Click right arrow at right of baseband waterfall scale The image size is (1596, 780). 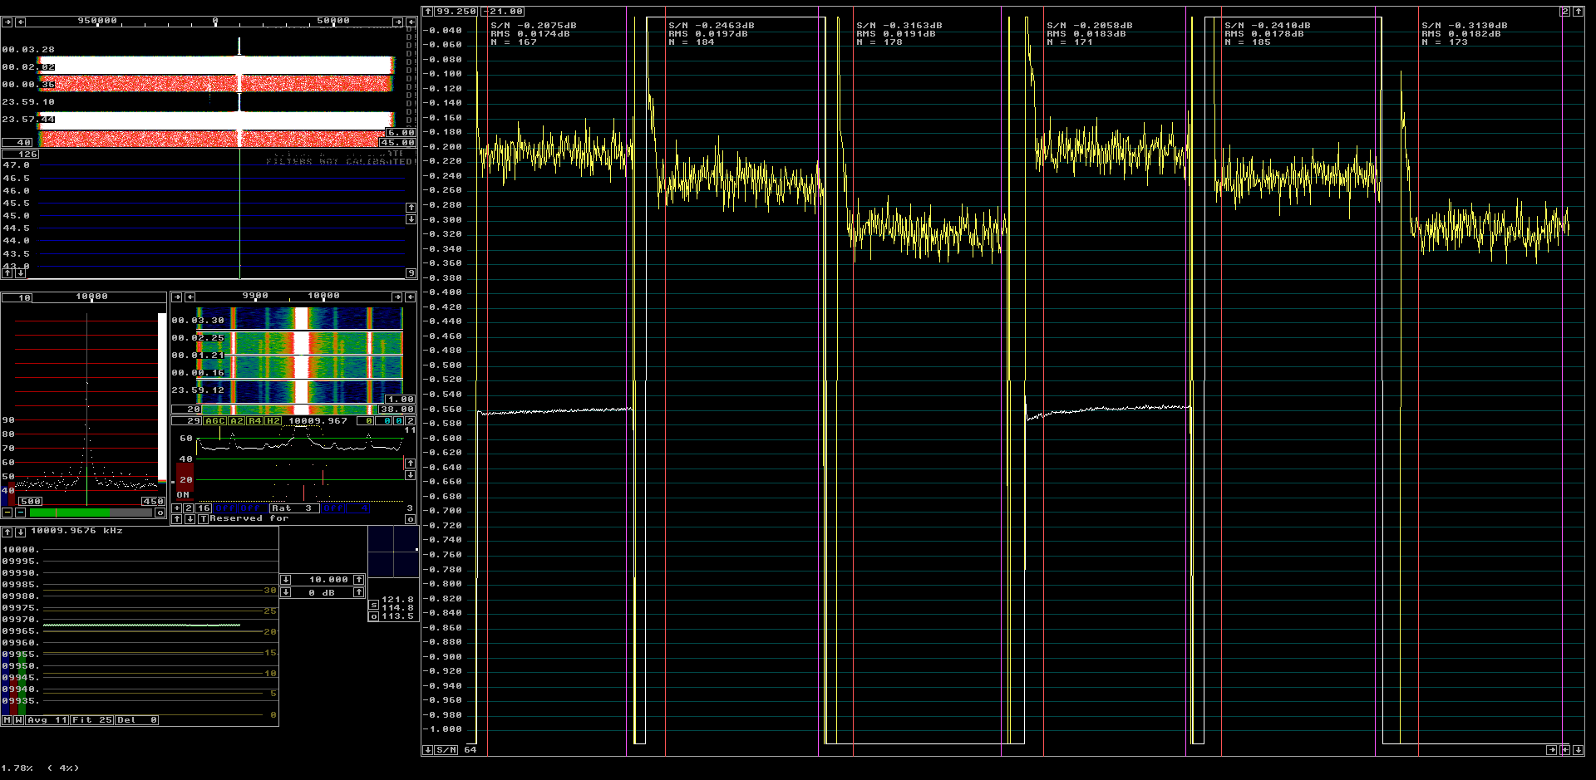397,297
